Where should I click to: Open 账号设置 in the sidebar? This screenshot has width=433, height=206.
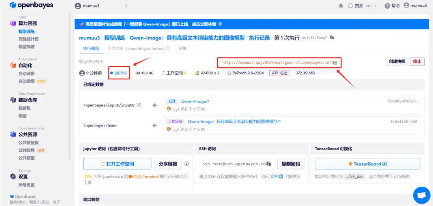(26, 185)
